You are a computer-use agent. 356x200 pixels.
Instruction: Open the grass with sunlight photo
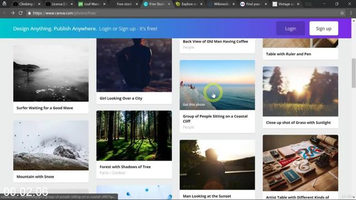(300, 91)
